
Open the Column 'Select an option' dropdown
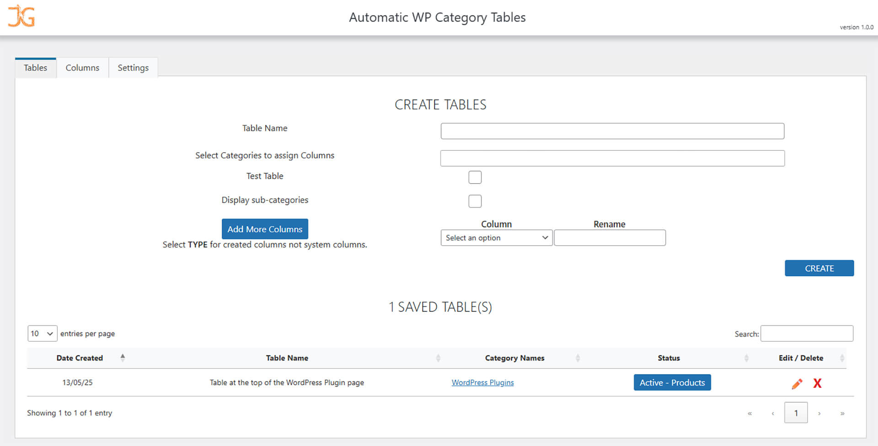[497, 238]
